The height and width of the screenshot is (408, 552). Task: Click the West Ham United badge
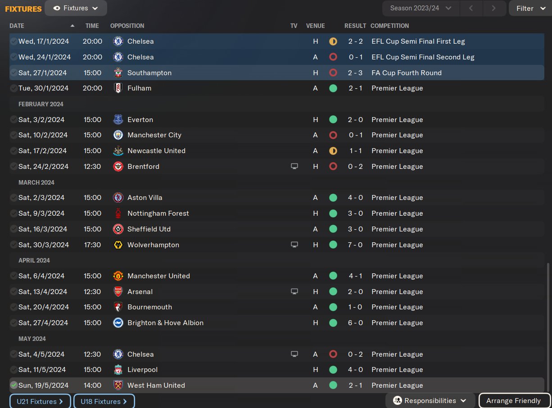click(118, 385)
